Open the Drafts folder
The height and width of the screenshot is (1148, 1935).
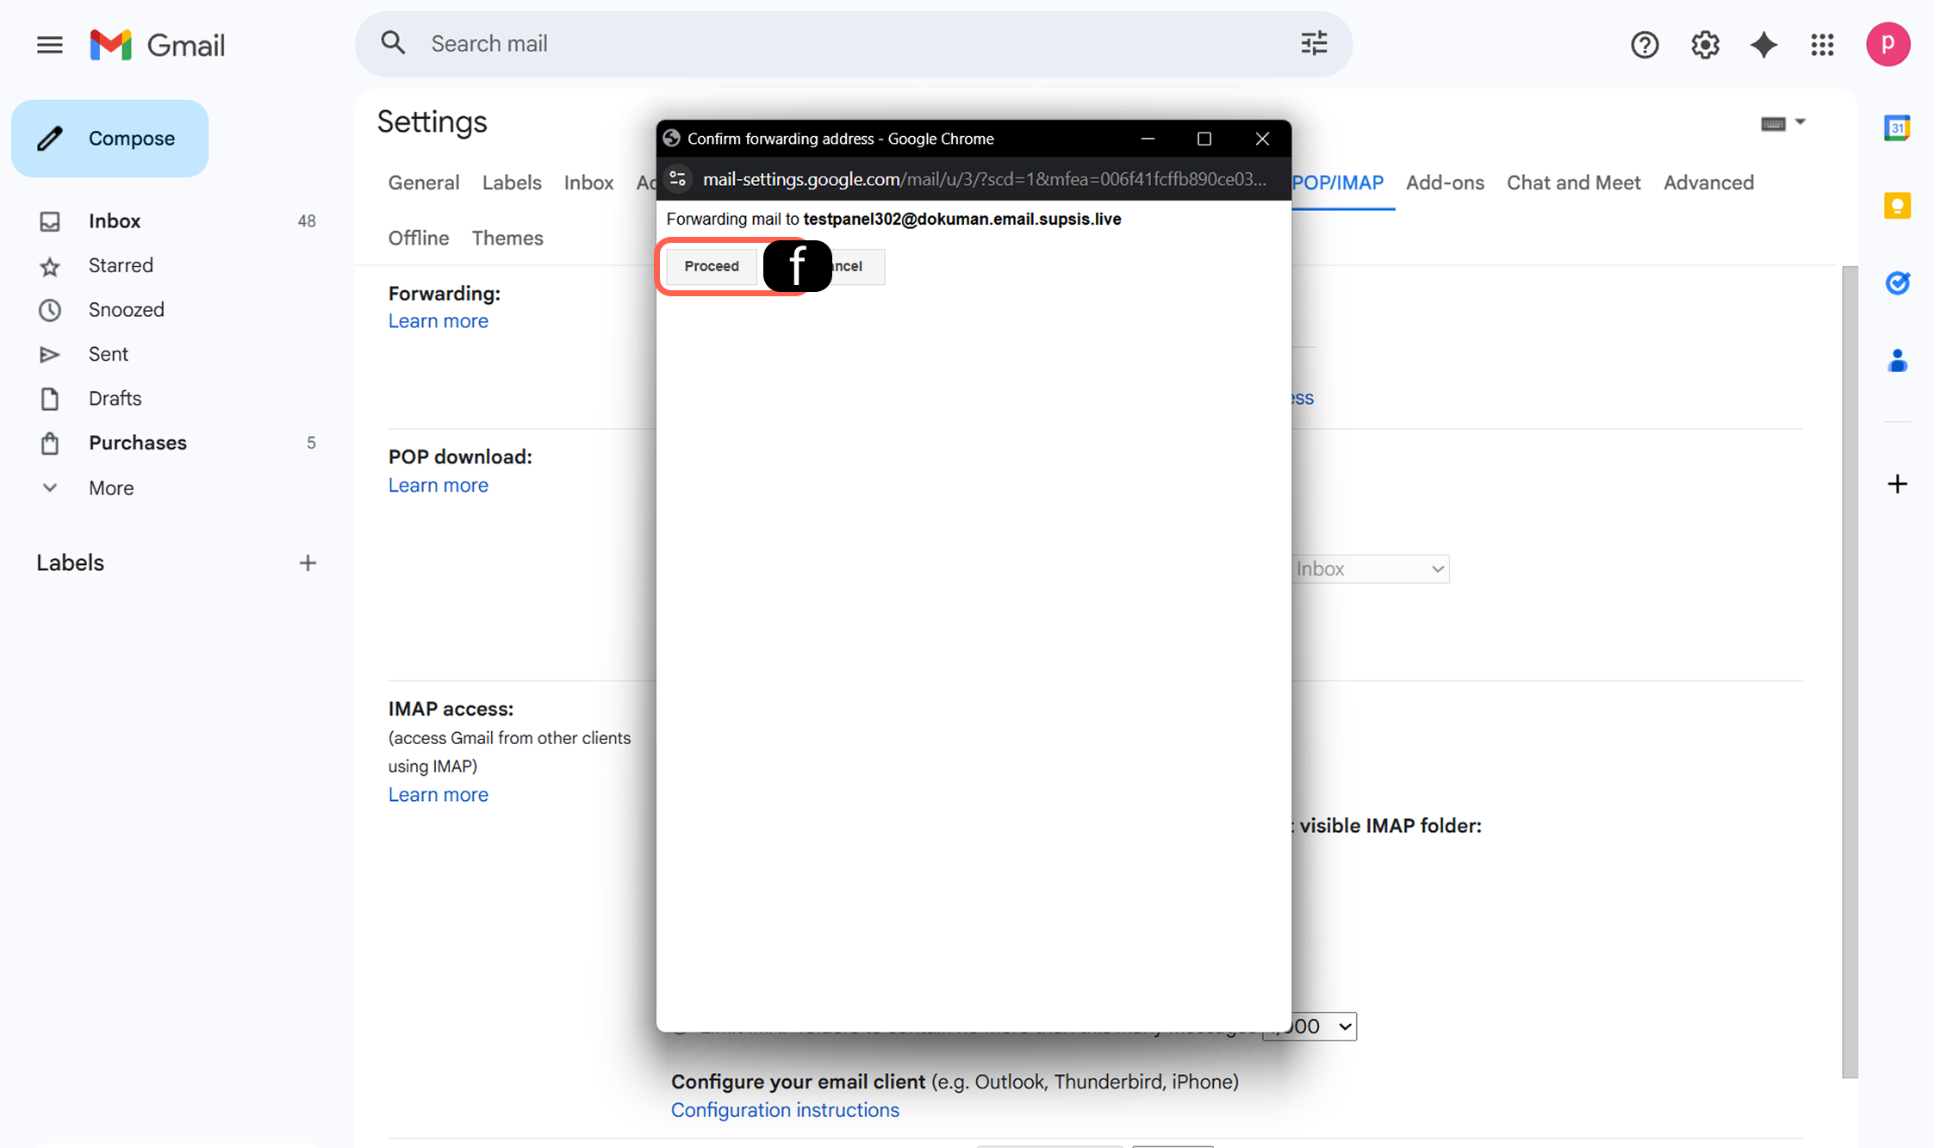click(115, 399)
